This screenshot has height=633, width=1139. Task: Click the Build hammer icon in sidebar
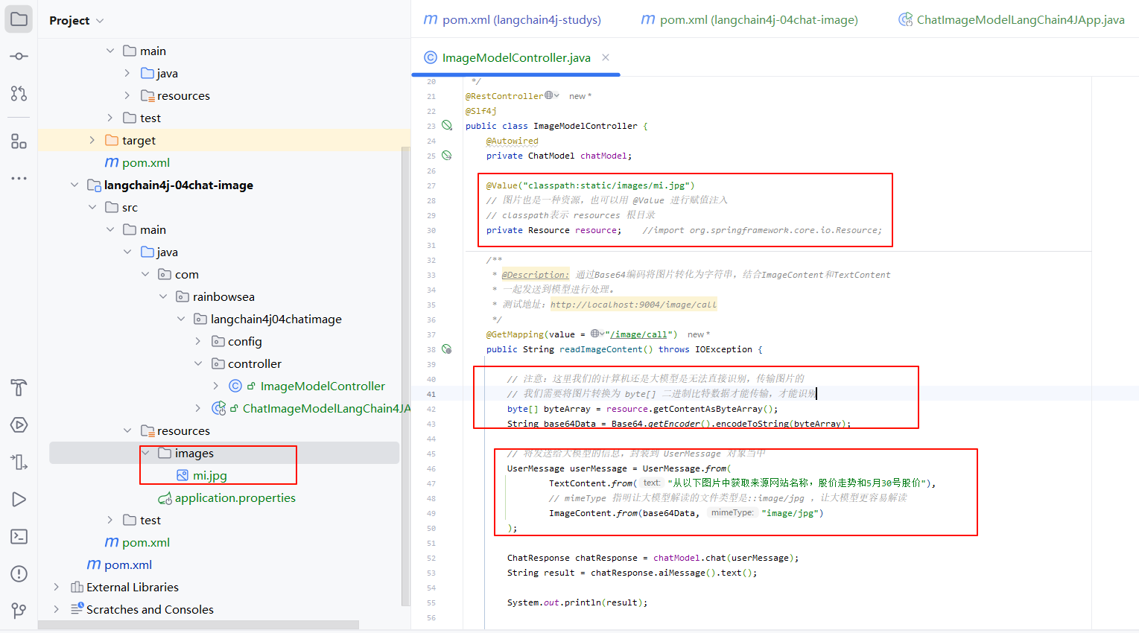coord(19,387)
